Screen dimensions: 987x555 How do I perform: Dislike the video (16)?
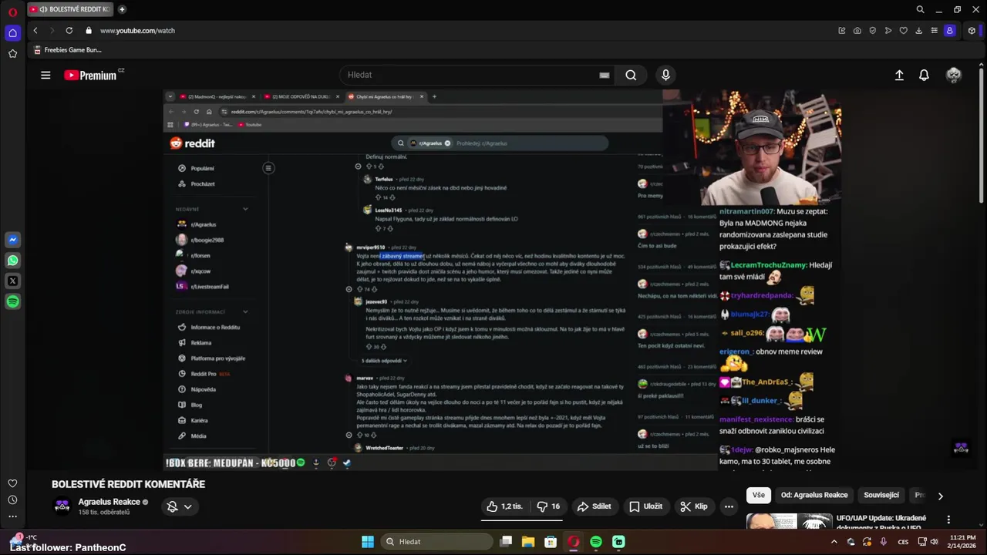tap(548, 506)
